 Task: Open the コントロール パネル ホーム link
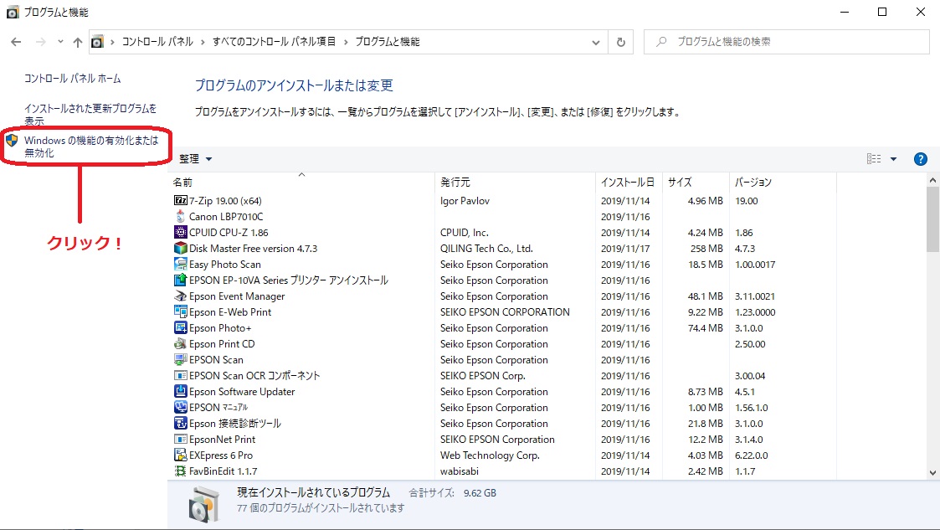pos(73,79)
